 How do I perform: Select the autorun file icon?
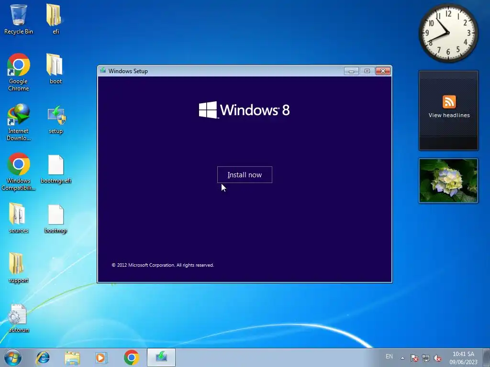[19, 318]
